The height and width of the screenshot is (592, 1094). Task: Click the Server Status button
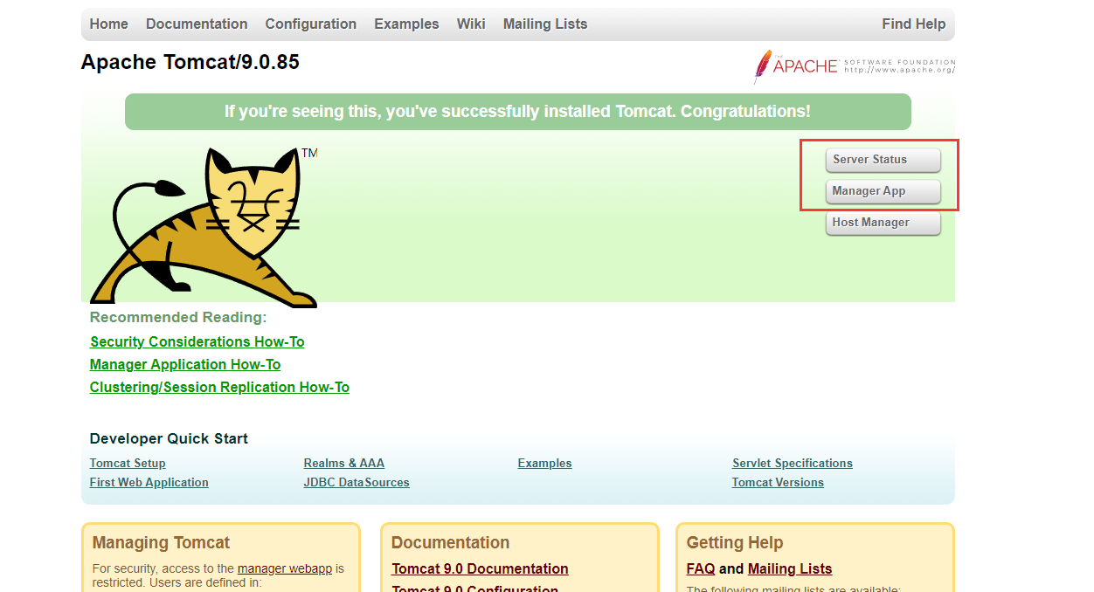[883, 160]
